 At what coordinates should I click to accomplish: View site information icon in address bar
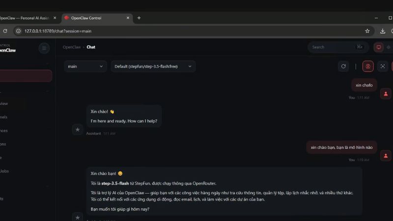coord(18,31)
